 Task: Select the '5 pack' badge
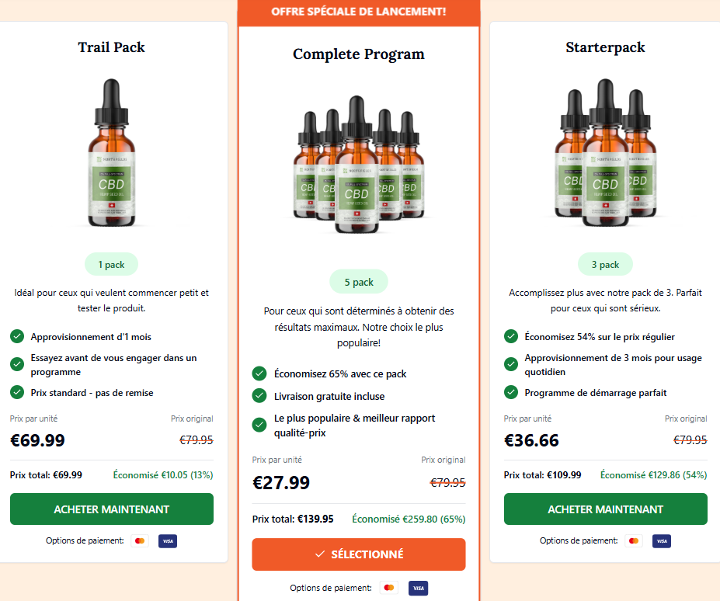click(x=359, y=282)
